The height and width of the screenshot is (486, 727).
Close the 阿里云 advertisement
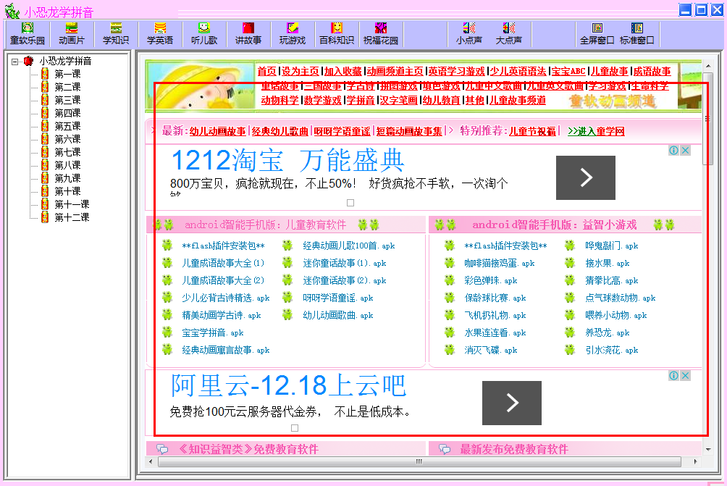pos(685,376)
